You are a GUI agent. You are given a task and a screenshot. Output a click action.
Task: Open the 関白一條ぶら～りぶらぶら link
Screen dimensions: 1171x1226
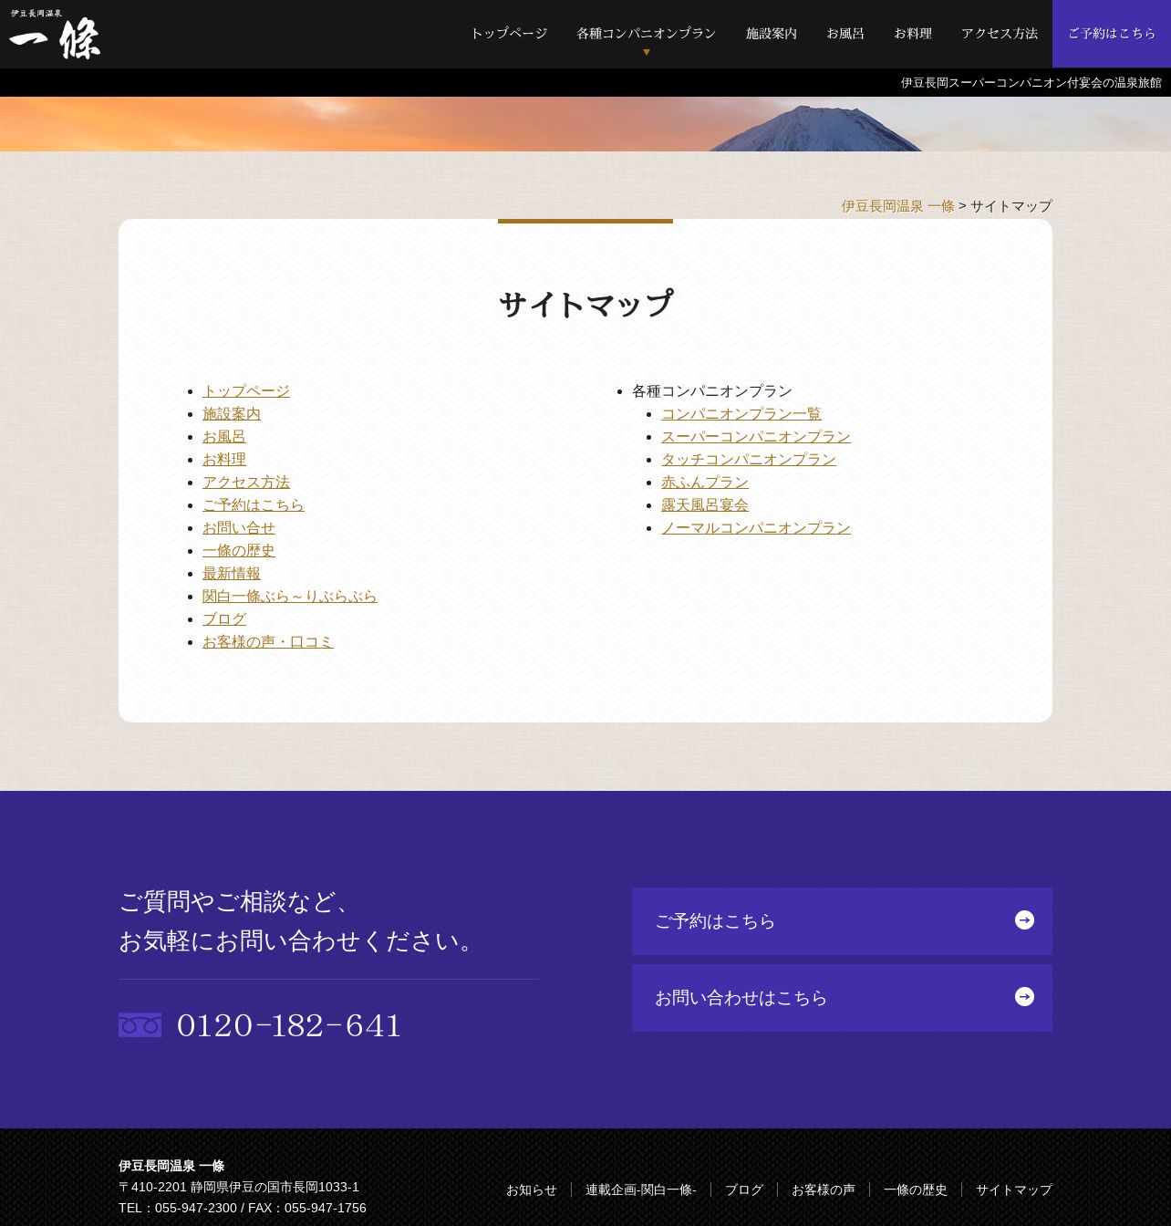tap(290, 596)
